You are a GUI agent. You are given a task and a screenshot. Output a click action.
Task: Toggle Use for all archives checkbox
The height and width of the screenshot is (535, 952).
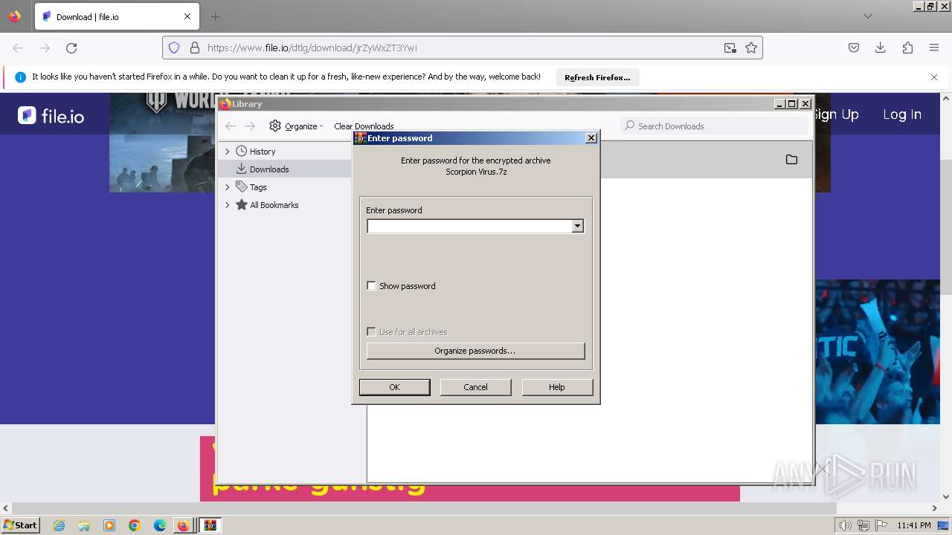tap(372, 332)
